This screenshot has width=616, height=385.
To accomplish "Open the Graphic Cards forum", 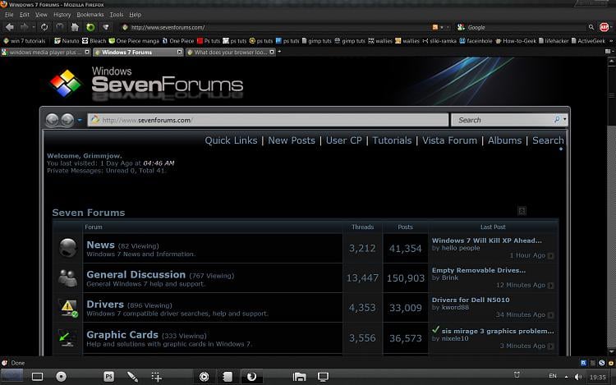I will tap(122, 335).
